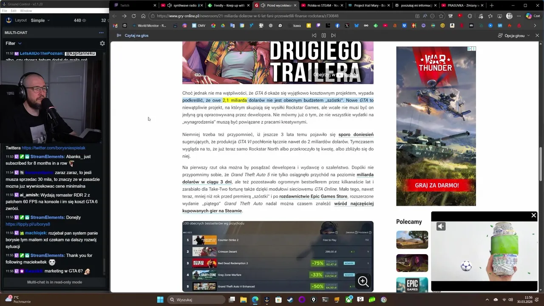
Task: Click the 440 viewers eye counter
Action: coord(80,20)
